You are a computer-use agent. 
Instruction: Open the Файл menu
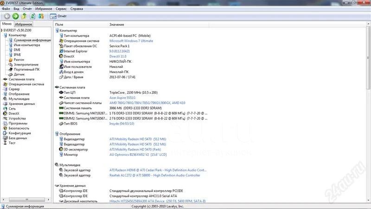pyautogui.click(x=6, y=9)
